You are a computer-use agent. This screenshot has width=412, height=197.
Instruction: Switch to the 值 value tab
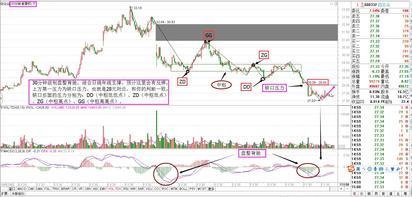(x=391, y=194)
